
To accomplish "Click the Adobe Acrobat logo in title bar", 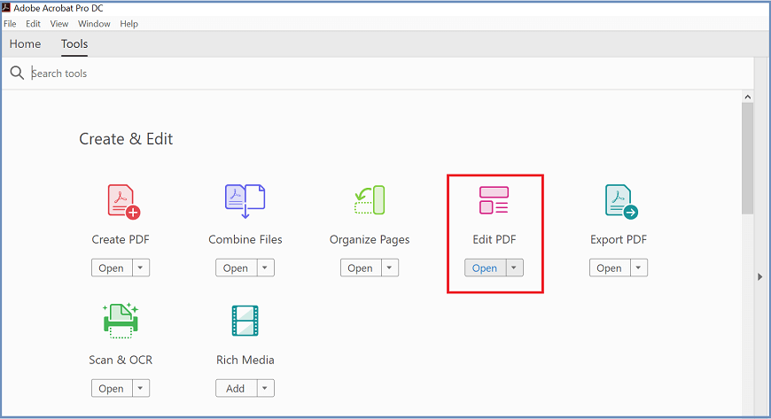I will click(6, 7).
